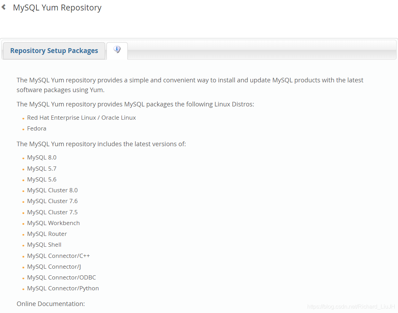Click the MySQL Router entry

pyautogui.click(x=47, y=234)
